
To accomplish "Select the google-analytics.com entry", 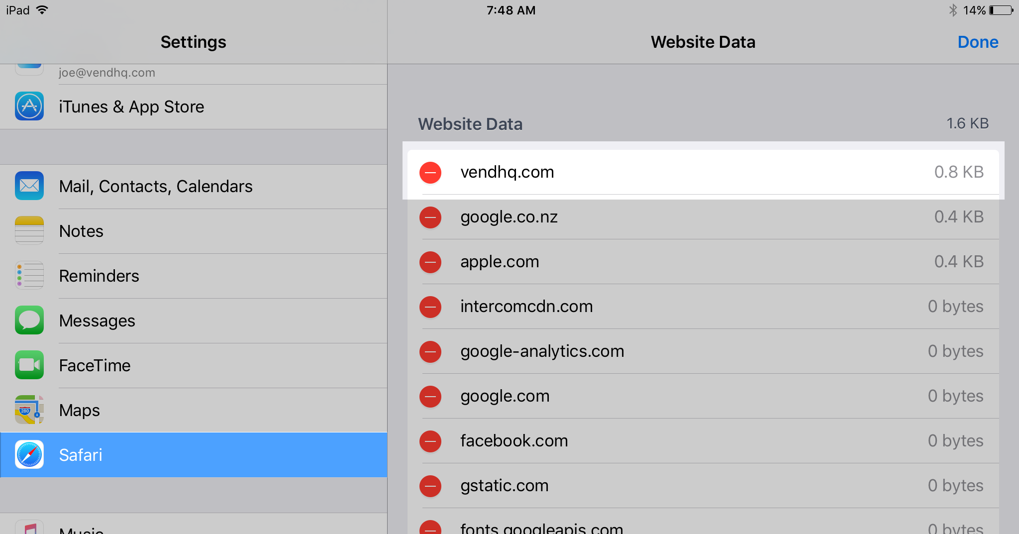I will pyautogui.click(x=703, y=351).
